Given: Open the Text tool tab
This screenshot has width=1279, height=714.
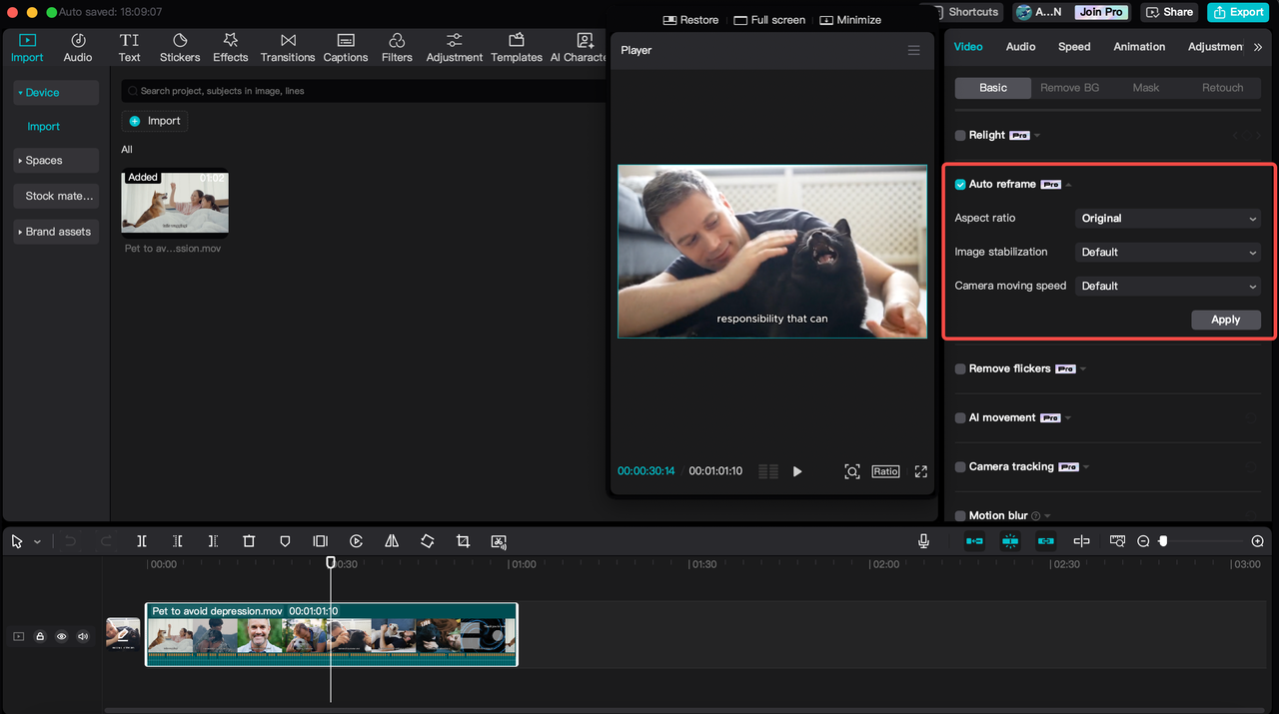Looking at the screenshot, I should (129, 47).
